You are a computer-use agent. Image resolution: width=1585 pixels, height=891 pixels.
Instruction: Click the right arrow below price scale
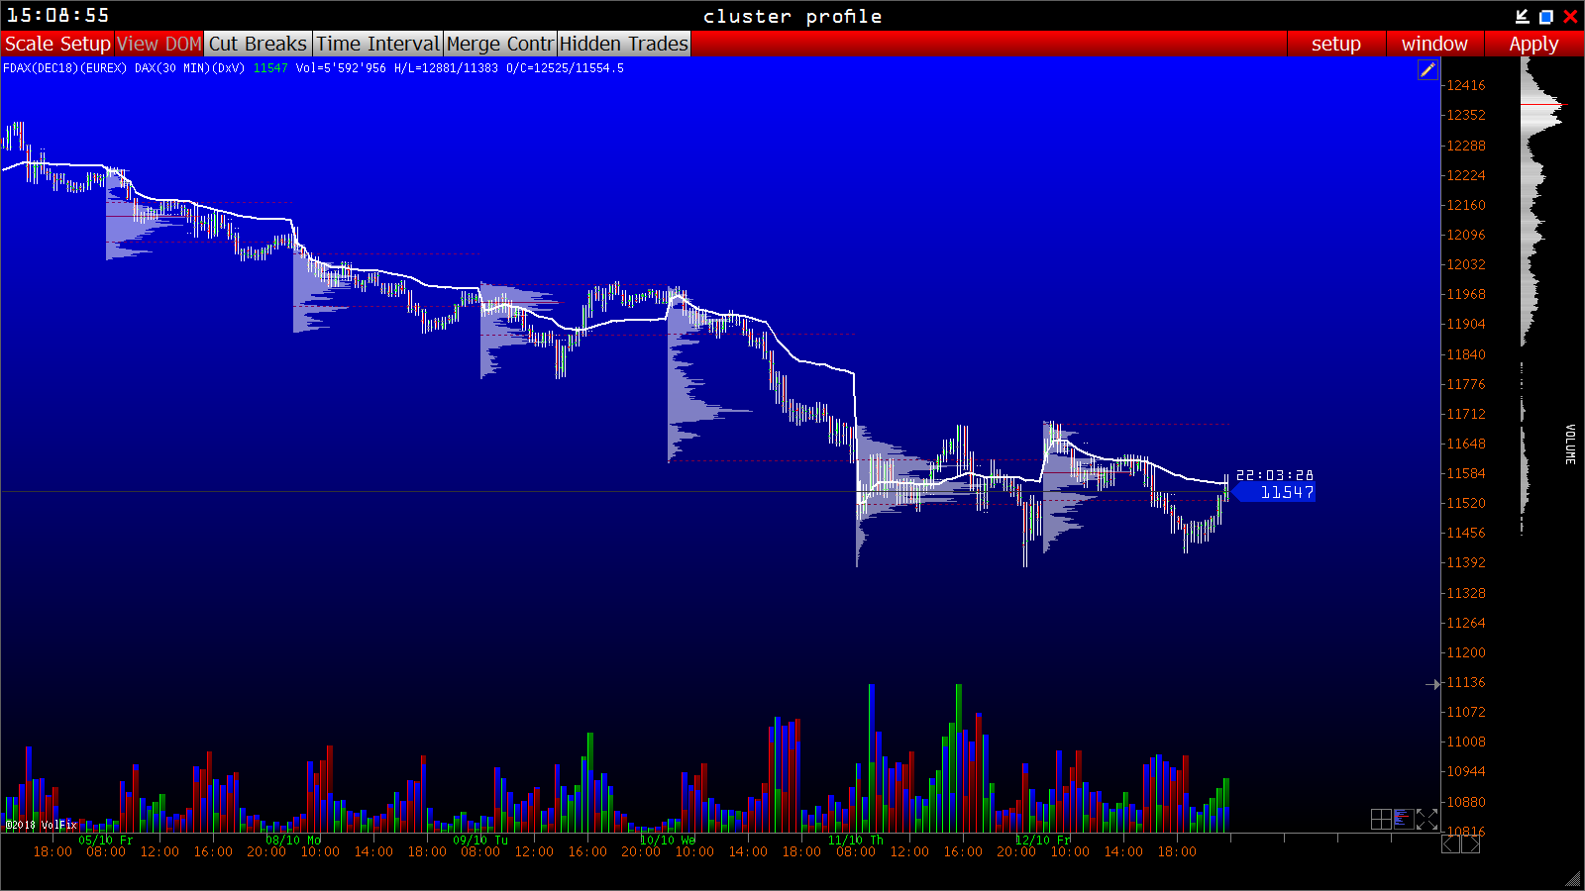click(1471, 843)
